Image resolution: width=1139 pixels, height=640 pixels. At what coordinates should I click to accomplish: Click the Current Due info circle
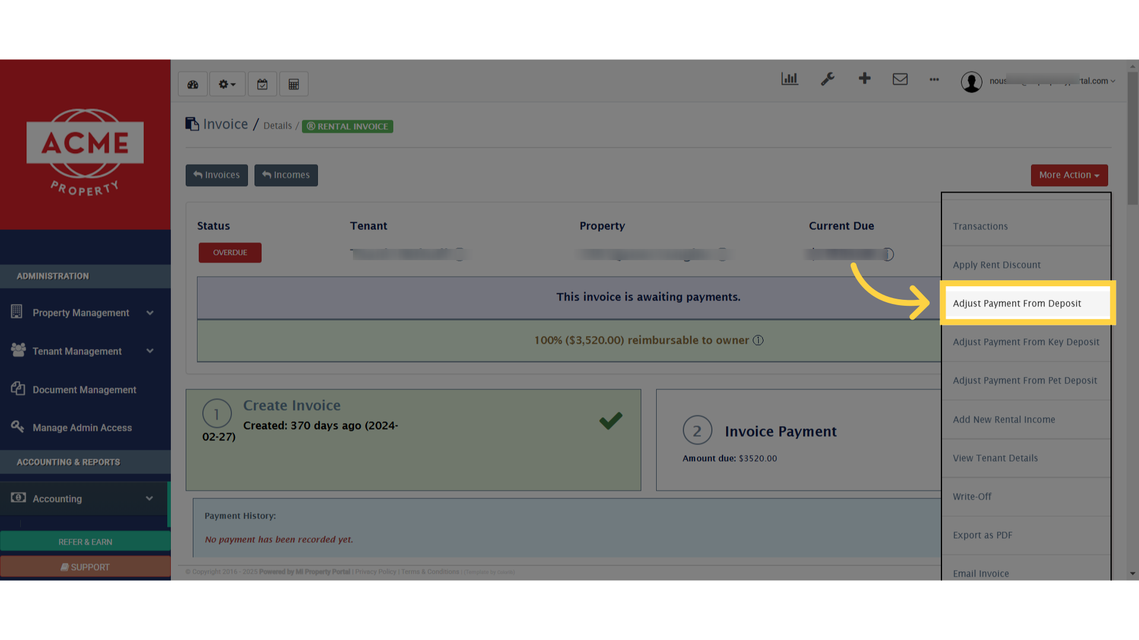(x=887, y=254)
